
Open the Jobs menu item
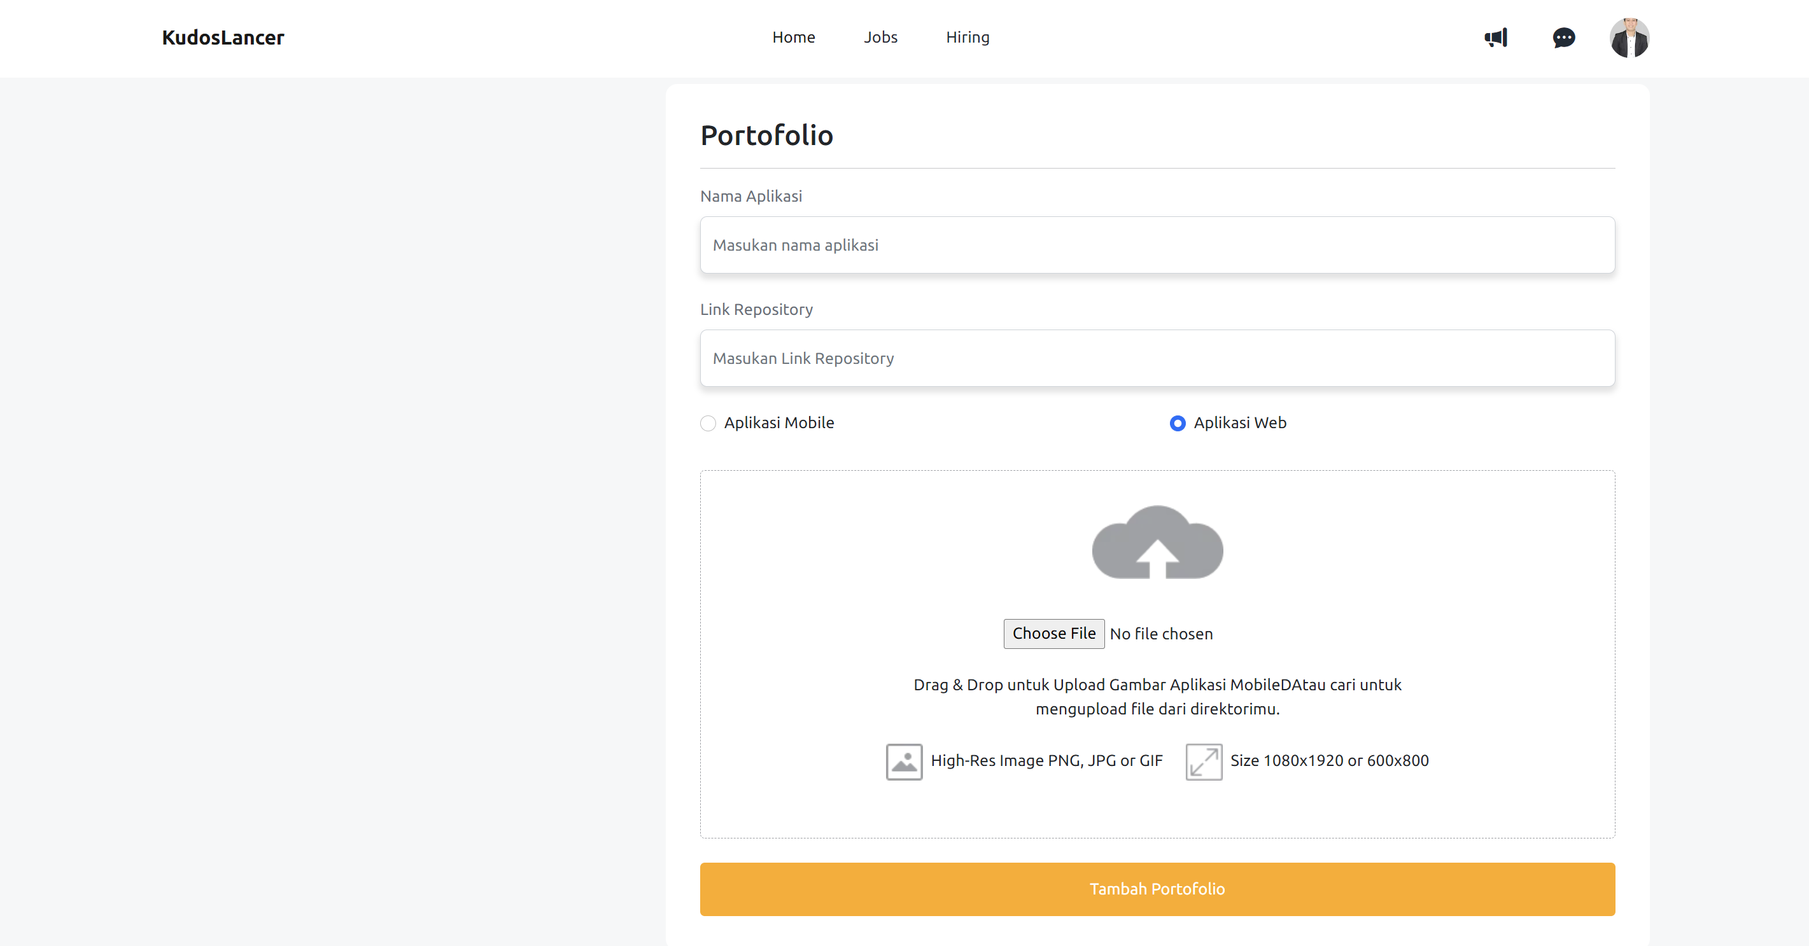click(880, 37)
